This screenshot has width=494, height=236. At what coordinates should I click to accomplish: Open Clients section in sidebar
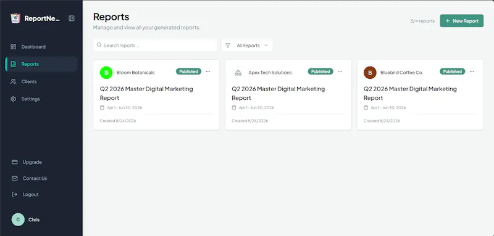(x=41, y=81)
